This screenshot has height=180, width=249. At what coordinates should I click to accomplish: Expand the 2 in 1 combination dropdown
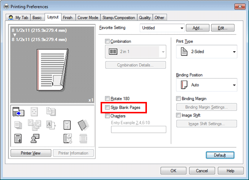click(135, 52)
